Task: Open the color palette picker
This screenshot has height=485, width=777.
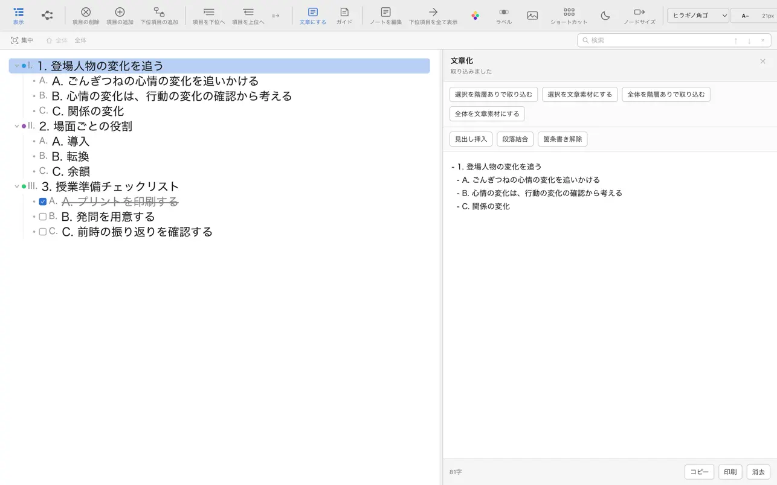Action: [x=475, y=16]
